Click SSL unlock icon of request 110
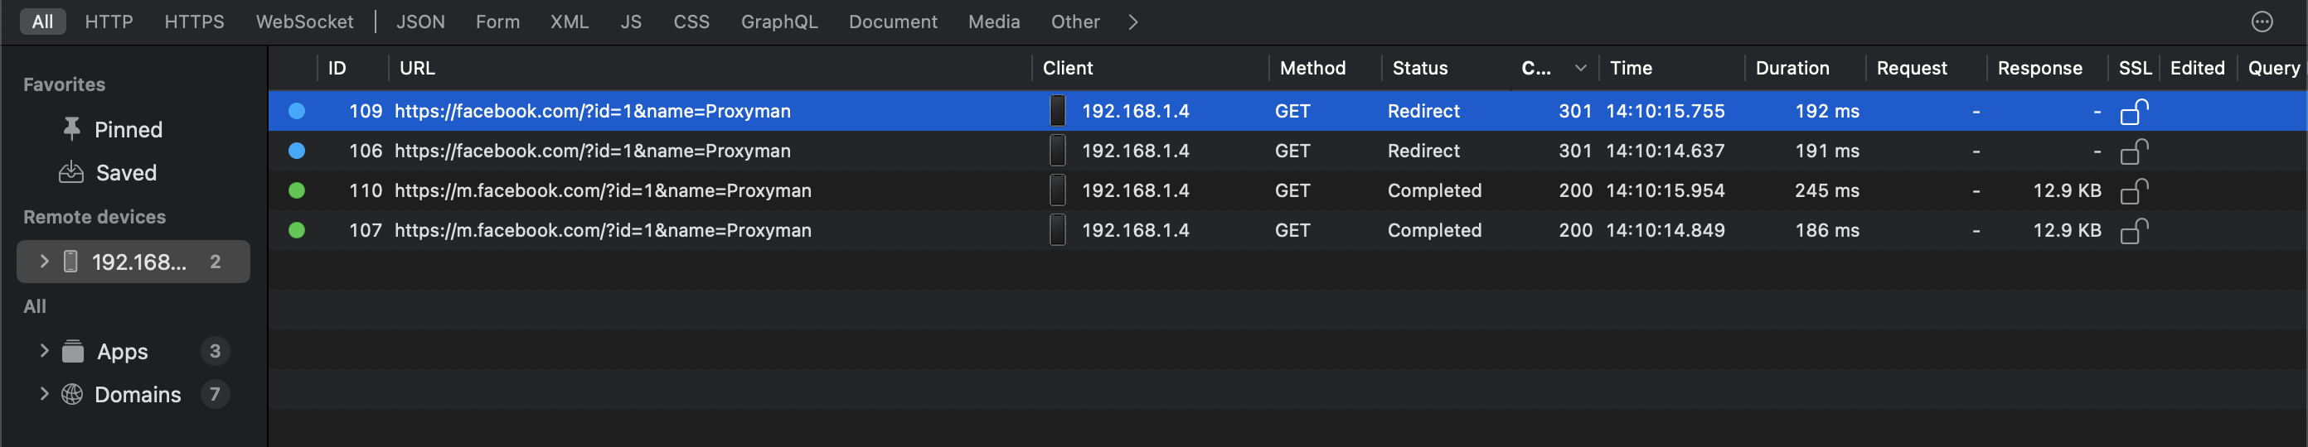Image resolution: width=2308 pixels, height=447 pixels. [2134, 191]
